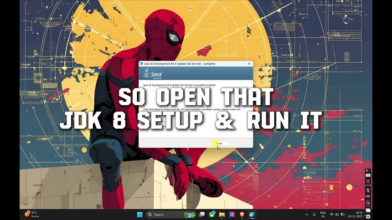Show hidden system tray icons
Screen dimensions: 392x220
(x=307, y=215)
